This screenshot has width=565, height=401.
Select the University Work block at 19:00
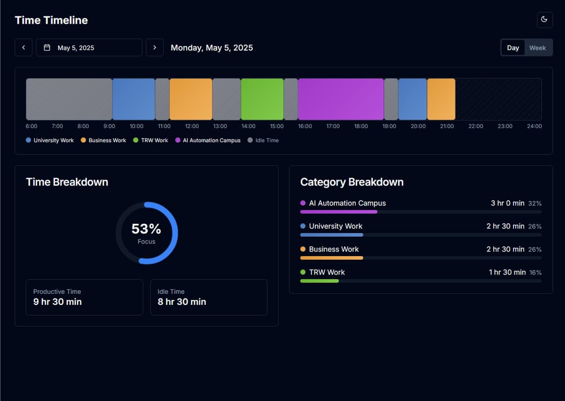tap(413, 99)
